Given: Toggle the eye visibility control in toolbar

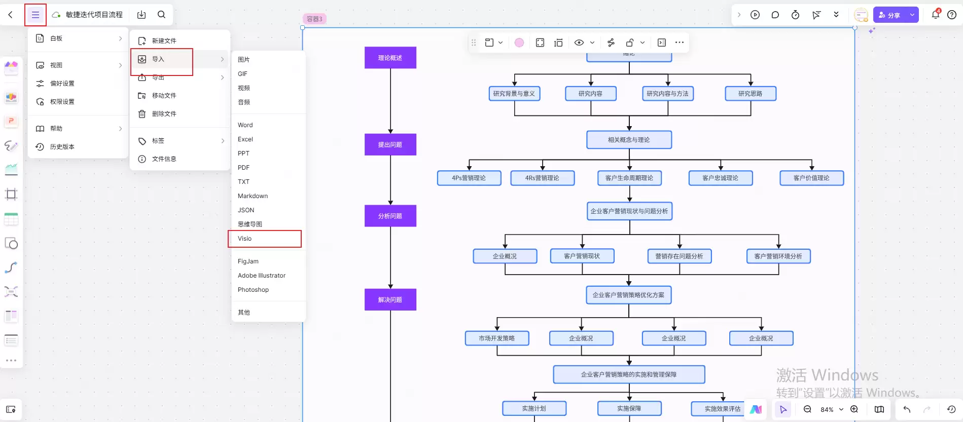Looking at the screenshot, I should pyautogui.click(x=579, y=43).
